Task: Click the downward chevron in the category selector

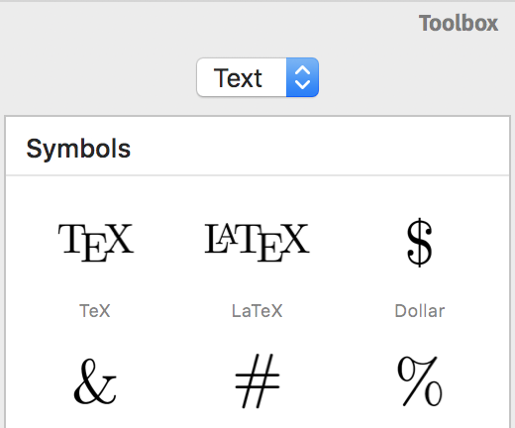Action: coord(302,84)
